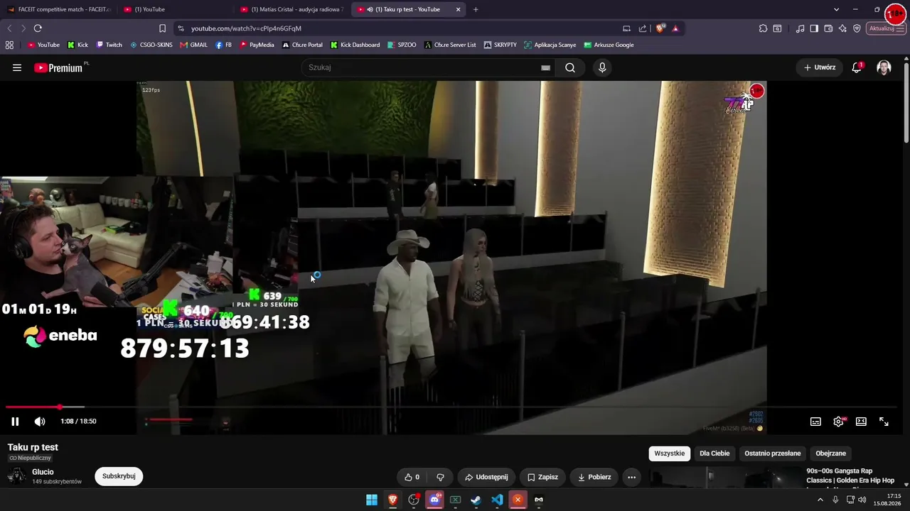
Task: Open the browser extensions puzzle menu
Action: click(763, 28)
